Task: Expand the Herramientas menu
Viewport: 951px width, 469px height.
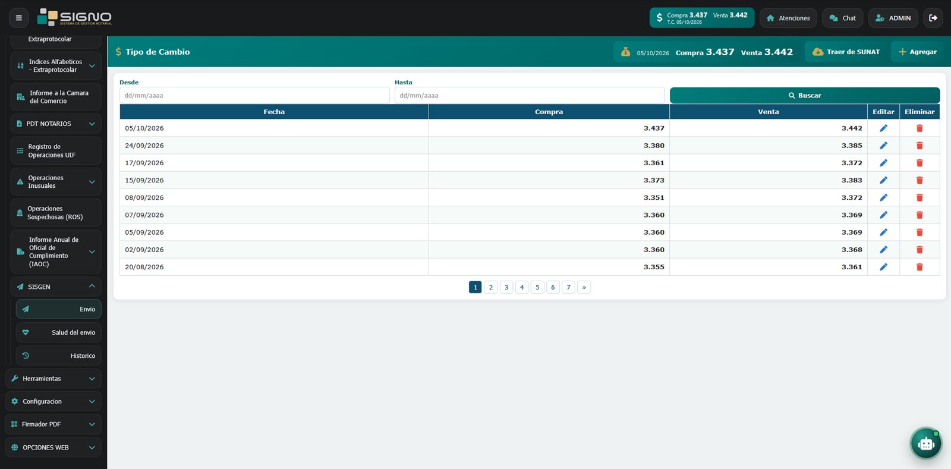Action: pyautogui.click(x=53, y=379)
